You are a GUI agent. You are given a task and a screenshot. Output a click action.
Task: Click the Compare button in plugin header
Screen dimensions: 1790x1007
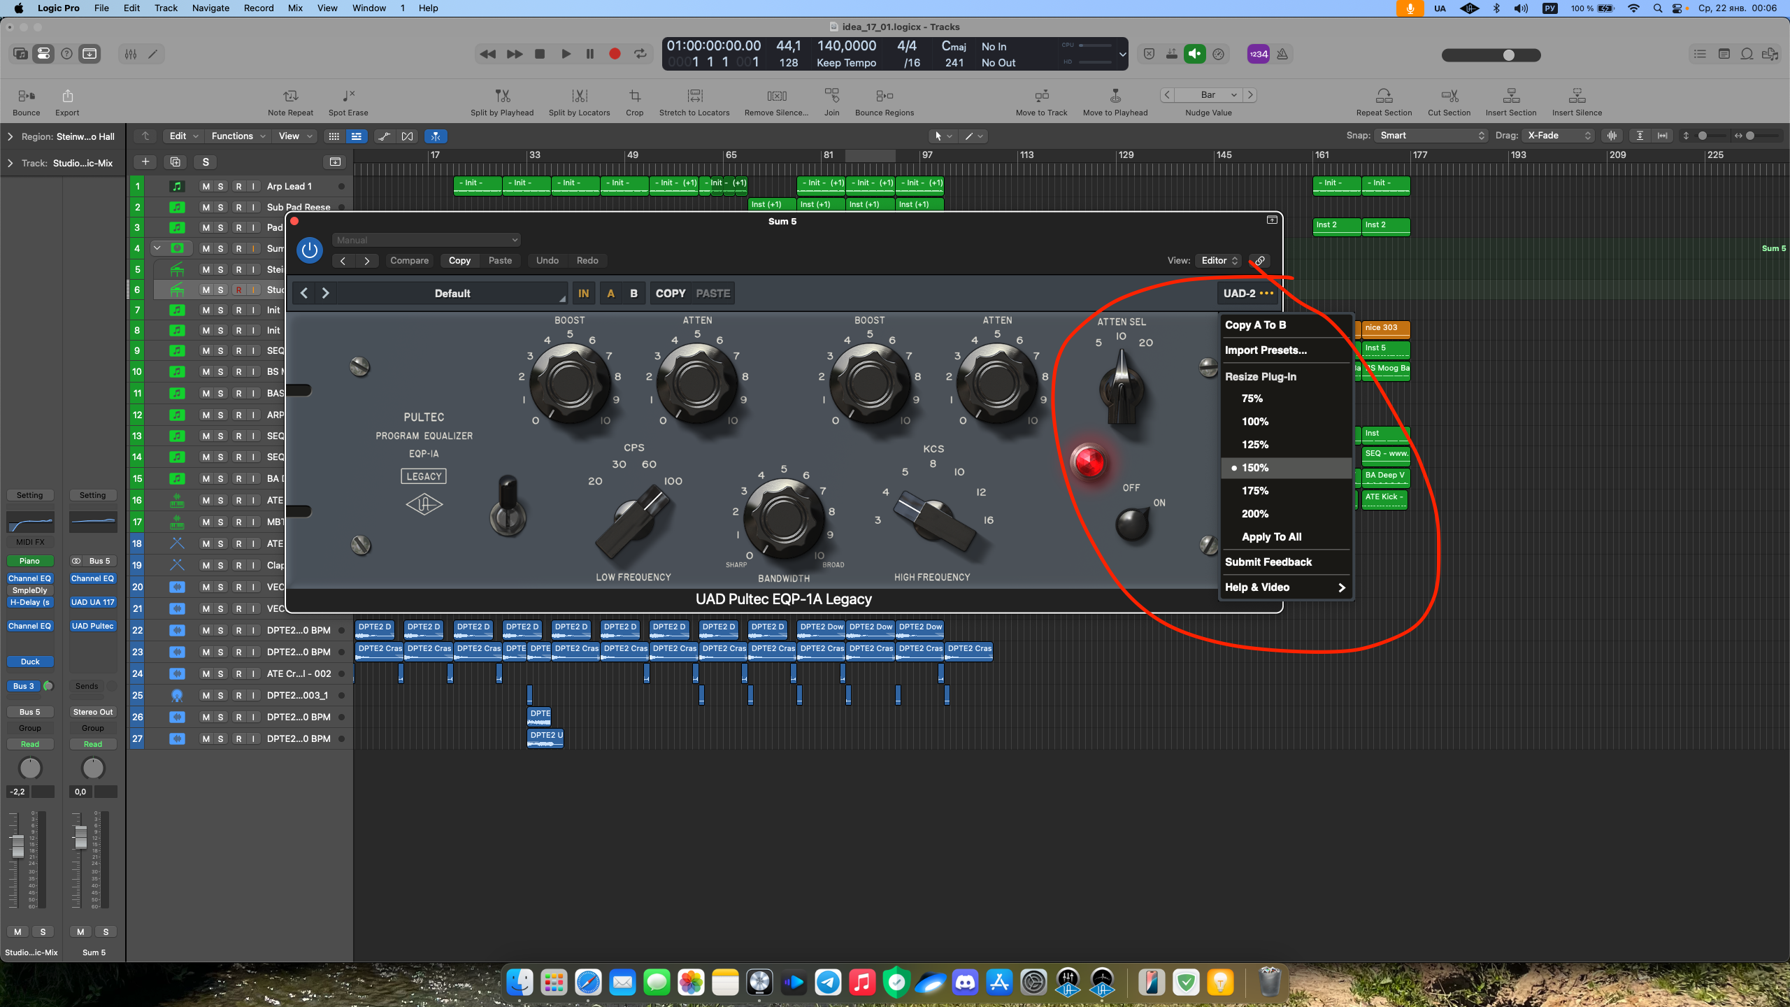[409, 261]
